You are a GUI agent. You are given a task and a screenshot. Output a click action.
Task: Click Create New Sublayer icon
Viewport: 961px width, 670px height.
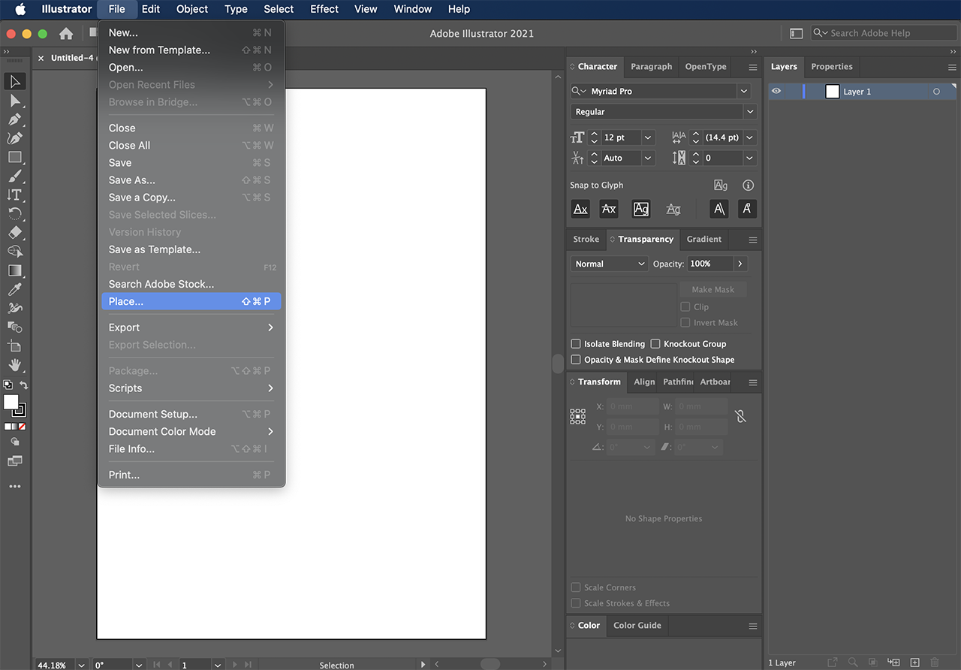click(893, 662)
